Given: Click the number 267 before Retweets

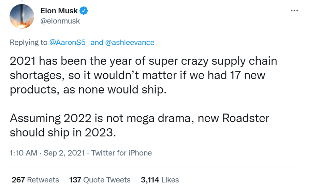Looking at the screenshot, I should pyautogui.click(x=18, y=180).
